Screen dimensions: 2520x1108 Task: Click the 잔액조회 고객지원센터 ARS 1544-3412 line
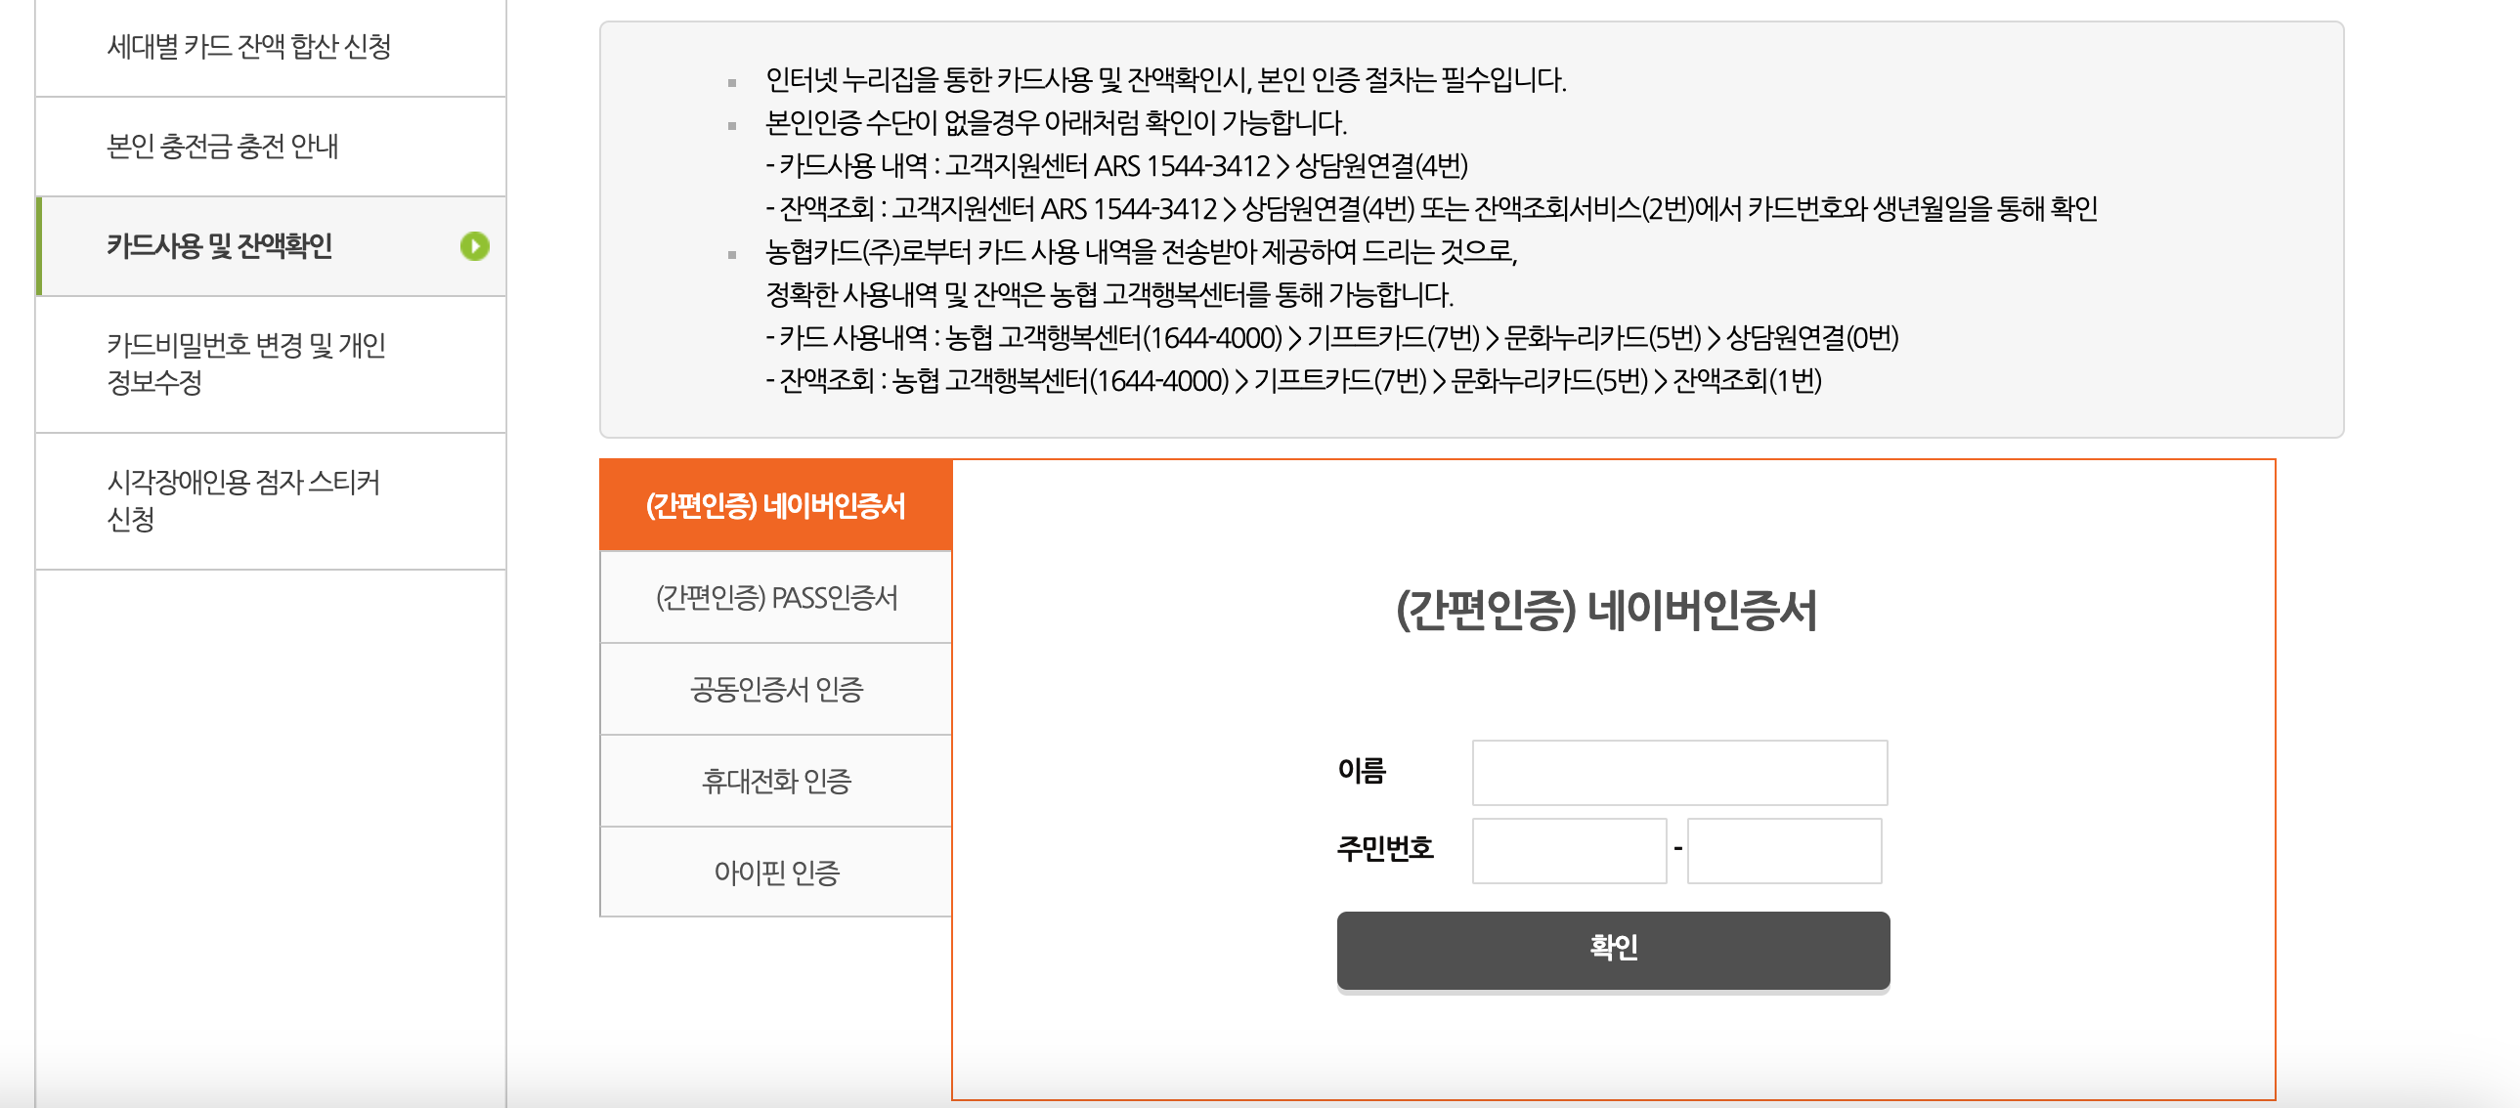[1431, 209]
